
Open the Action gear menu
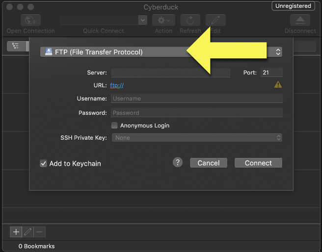(x=163, y=20)
